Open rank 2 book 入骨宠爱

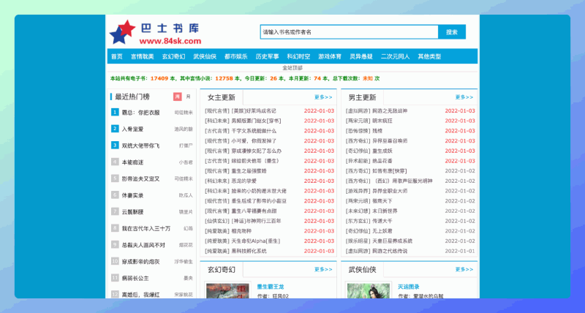(x=132, y=129)
